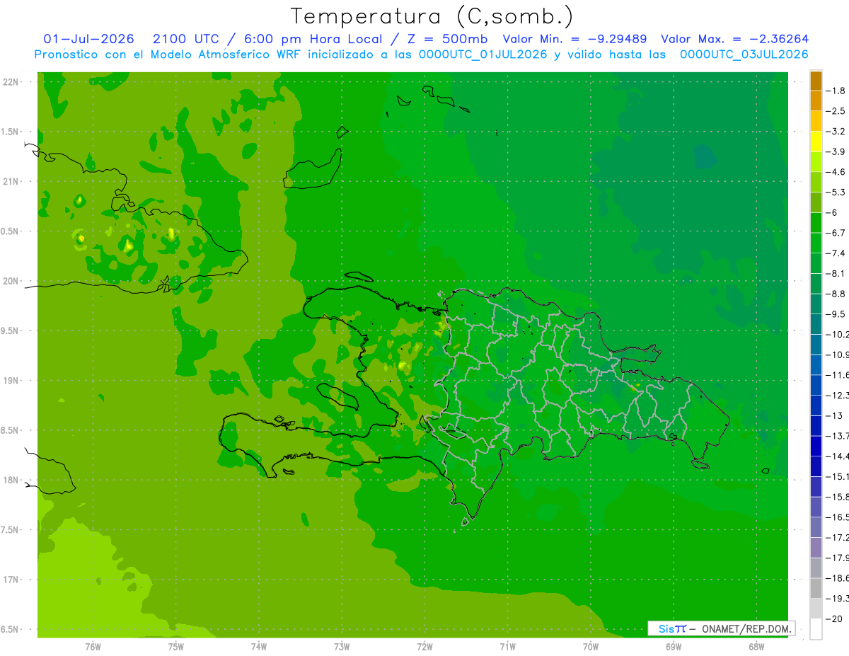Click the '-9.5' color scale label
Screen dimensions: 849x656
(836, 314)
